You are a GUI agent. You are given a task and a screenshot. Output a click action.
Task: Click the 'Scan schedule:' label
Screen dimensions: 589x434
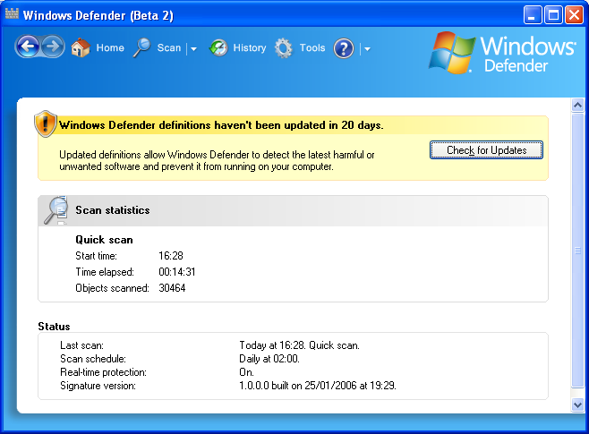point(93,359)
